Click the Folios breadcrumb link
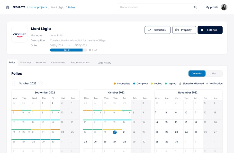Viewport: 234px width, 153px height. pos(71,7)
